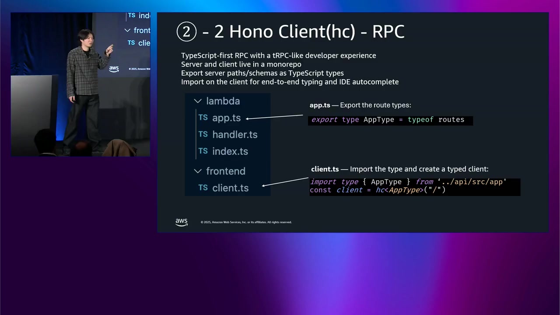The height and width of the screenshot is (315, 560).
Task: Click the "export type AppType" code snippet
Action: (388, 120)
